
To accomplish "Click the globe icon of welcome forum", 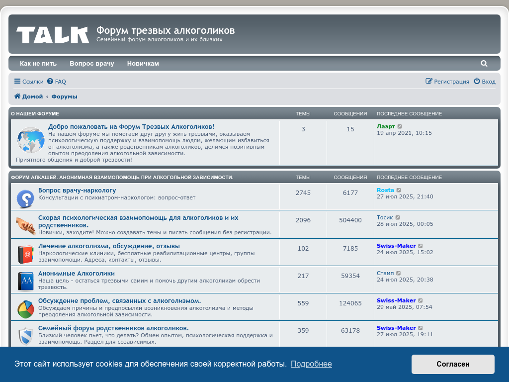I will coord(31,140).
